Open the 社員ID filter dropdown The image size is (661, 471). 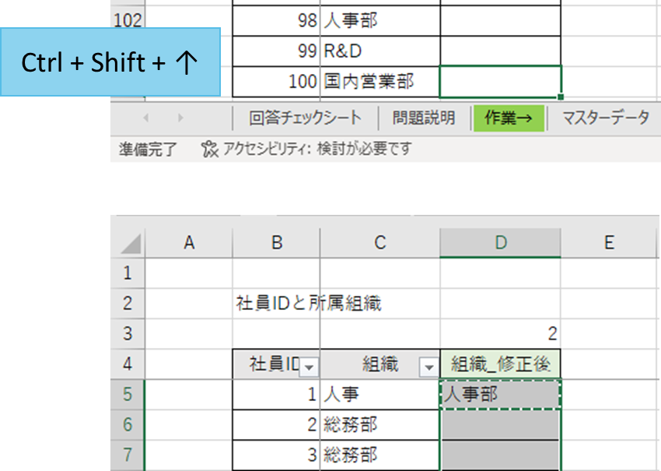point(309,367)
